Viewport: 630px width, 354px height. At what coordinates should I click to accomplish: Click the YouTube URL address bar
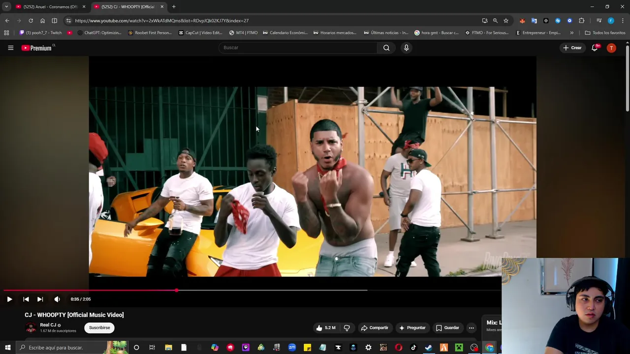click(276, 21)
